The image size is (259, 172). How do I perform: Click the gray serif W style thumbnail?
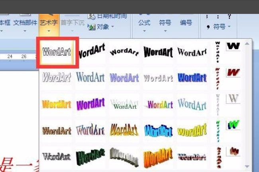(233, 99)
